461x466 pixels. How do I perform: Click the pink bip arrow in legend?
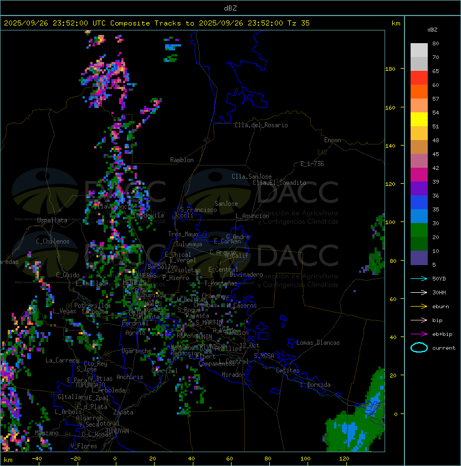point(419,320)
